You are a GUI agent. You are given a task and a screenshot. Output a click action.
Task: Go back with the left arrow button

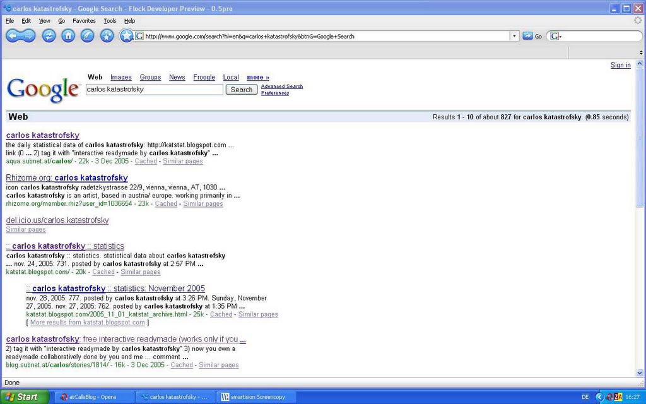click(14, 36)
